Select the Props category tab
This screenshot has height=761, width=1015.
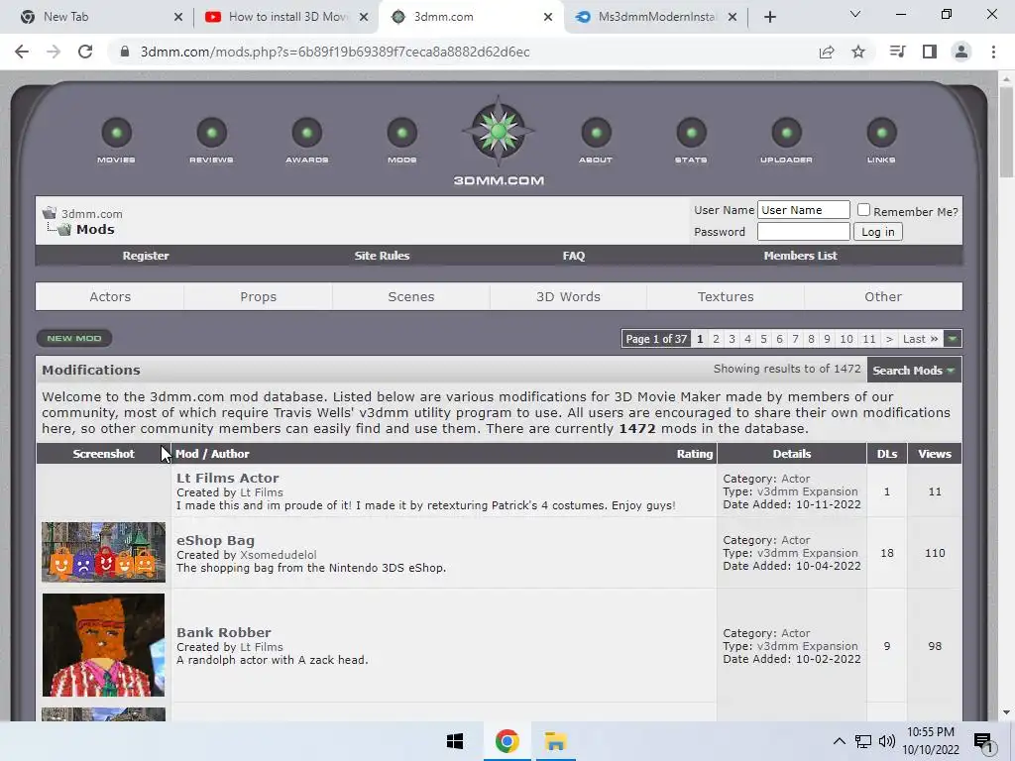(x=259, y=296)
